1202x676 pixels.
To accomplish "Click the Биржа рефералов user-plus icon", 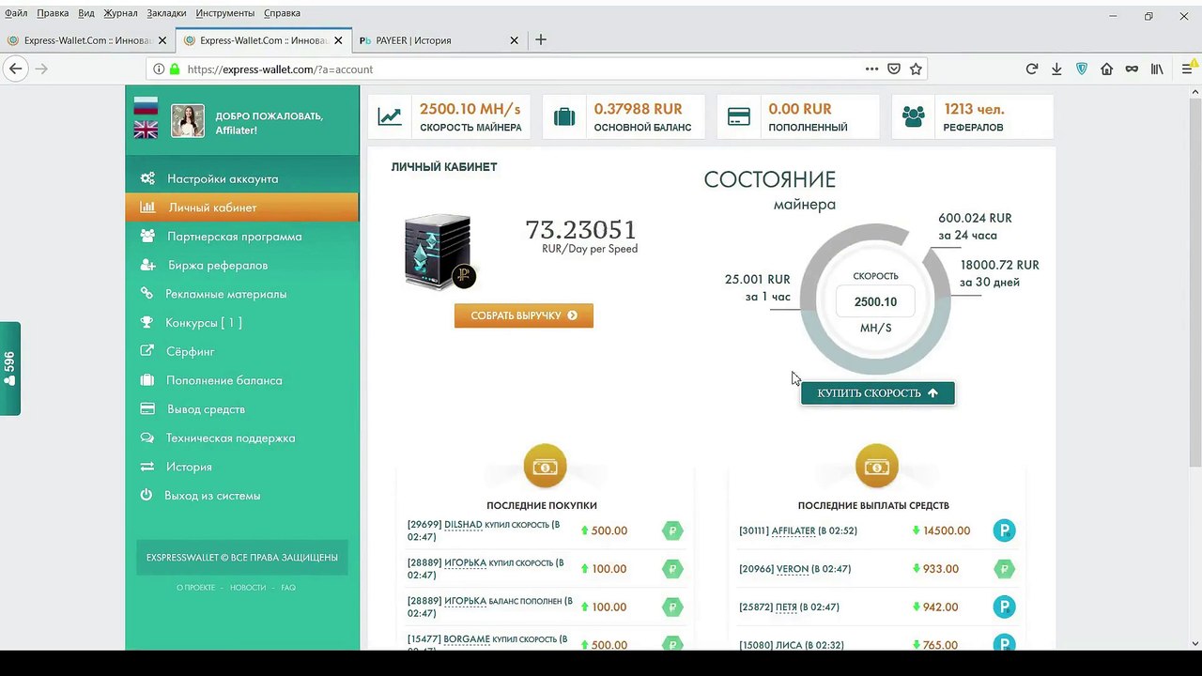I will 147,265.
